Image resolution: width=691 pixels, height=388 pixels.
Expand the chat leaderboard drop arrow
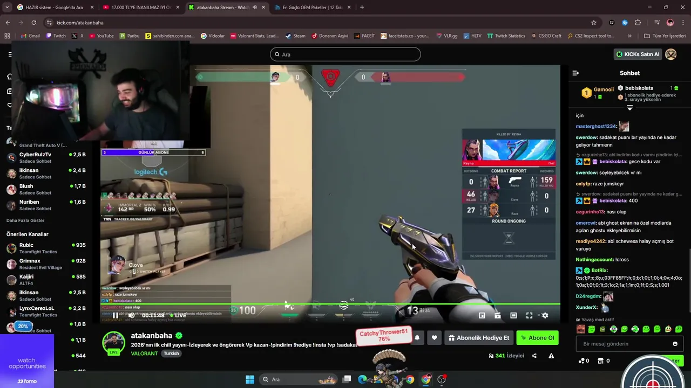629,108
